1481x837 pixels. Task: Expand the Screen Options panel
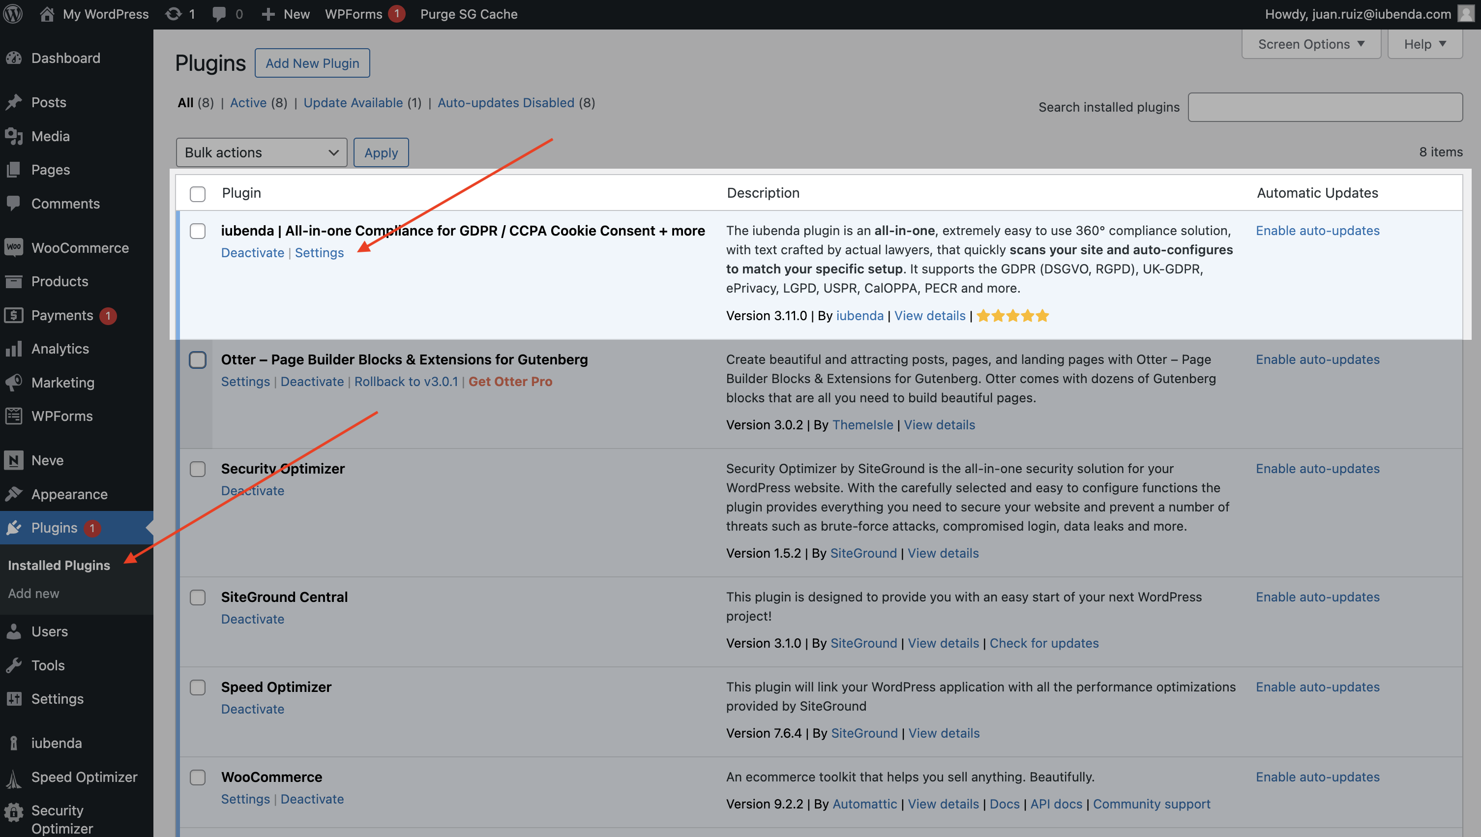[1311, 43]
